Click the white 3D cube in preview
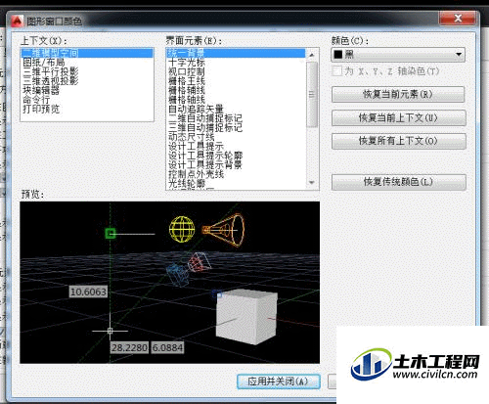This screenshot has width=489, height=404. (x=246, y=317)
